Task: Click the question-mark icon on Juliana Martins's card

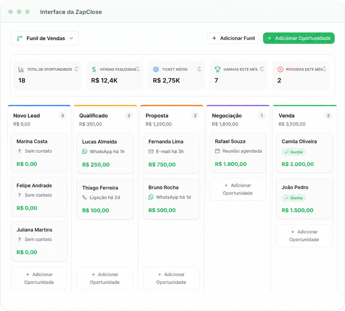Action: pyautogui.click(x=19, y=239)
